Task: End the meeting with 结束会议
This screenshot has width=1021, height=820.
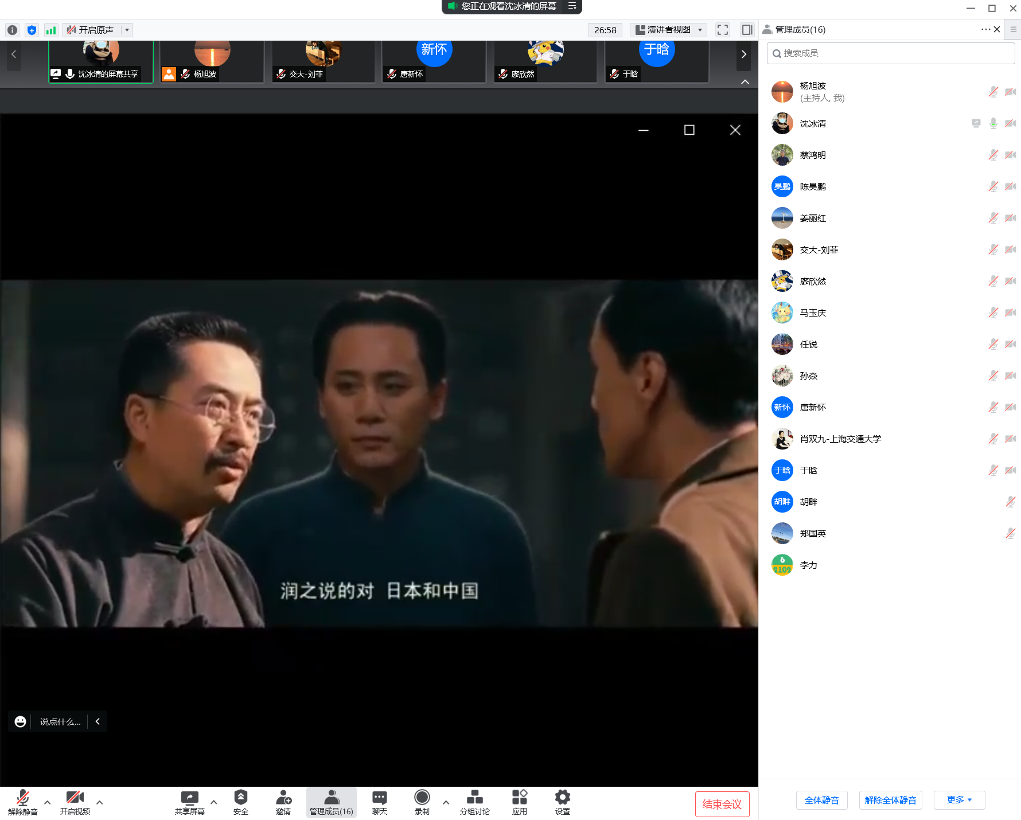Action: coord(722,804)
